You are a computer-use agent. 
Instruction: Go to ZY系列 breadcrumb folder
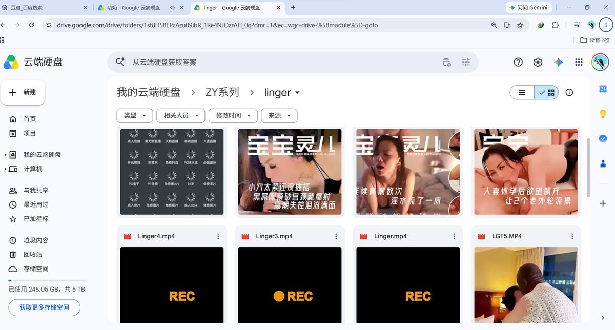222,92
